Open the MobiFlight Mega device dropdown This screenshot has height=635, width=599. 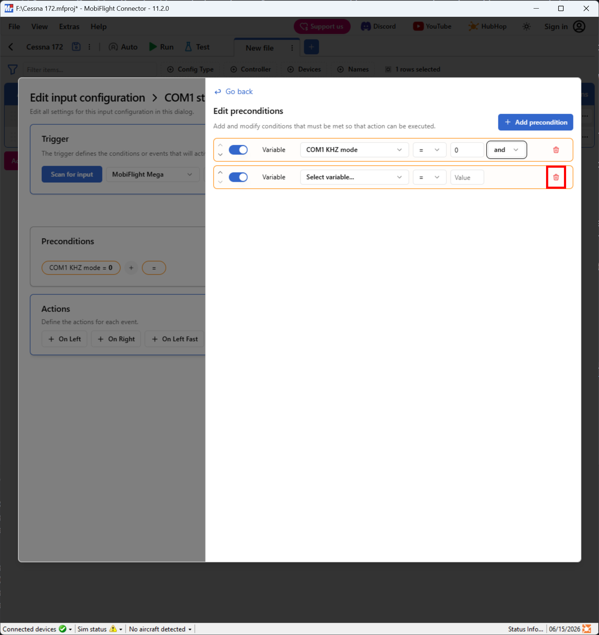tap(153, 174)
